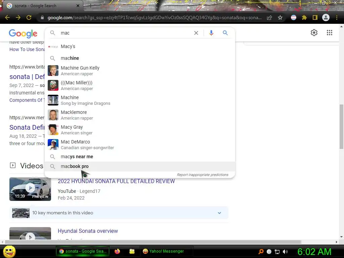
Task: Click the volume speaker tray icon
Action: 285,251
